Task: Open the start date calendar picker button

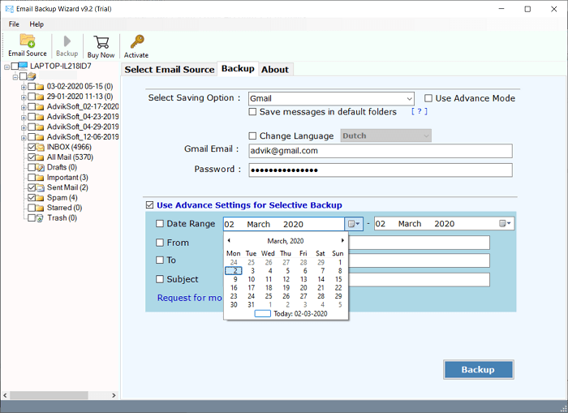Action: pyautogui.click(x=354, y=224)
